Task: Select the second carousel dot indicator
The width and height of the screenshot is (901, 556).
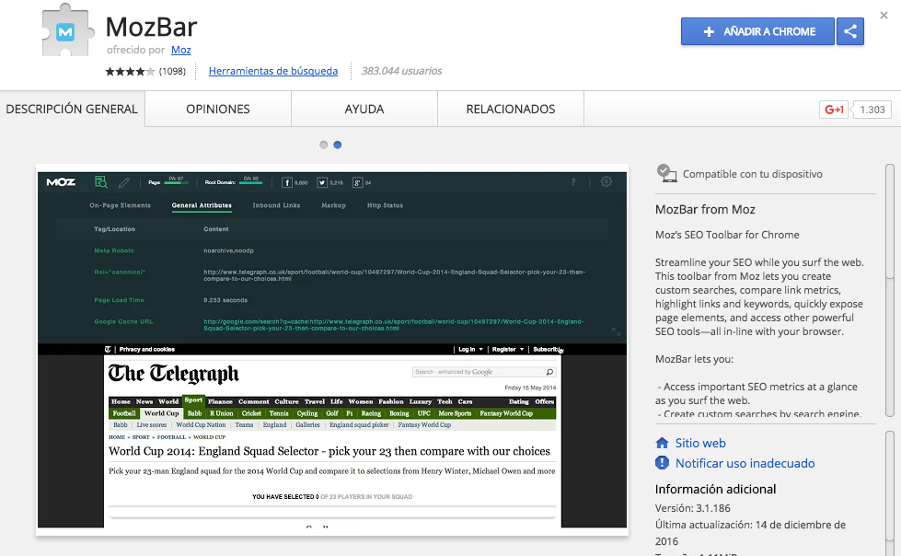Action: coord(337,145)
